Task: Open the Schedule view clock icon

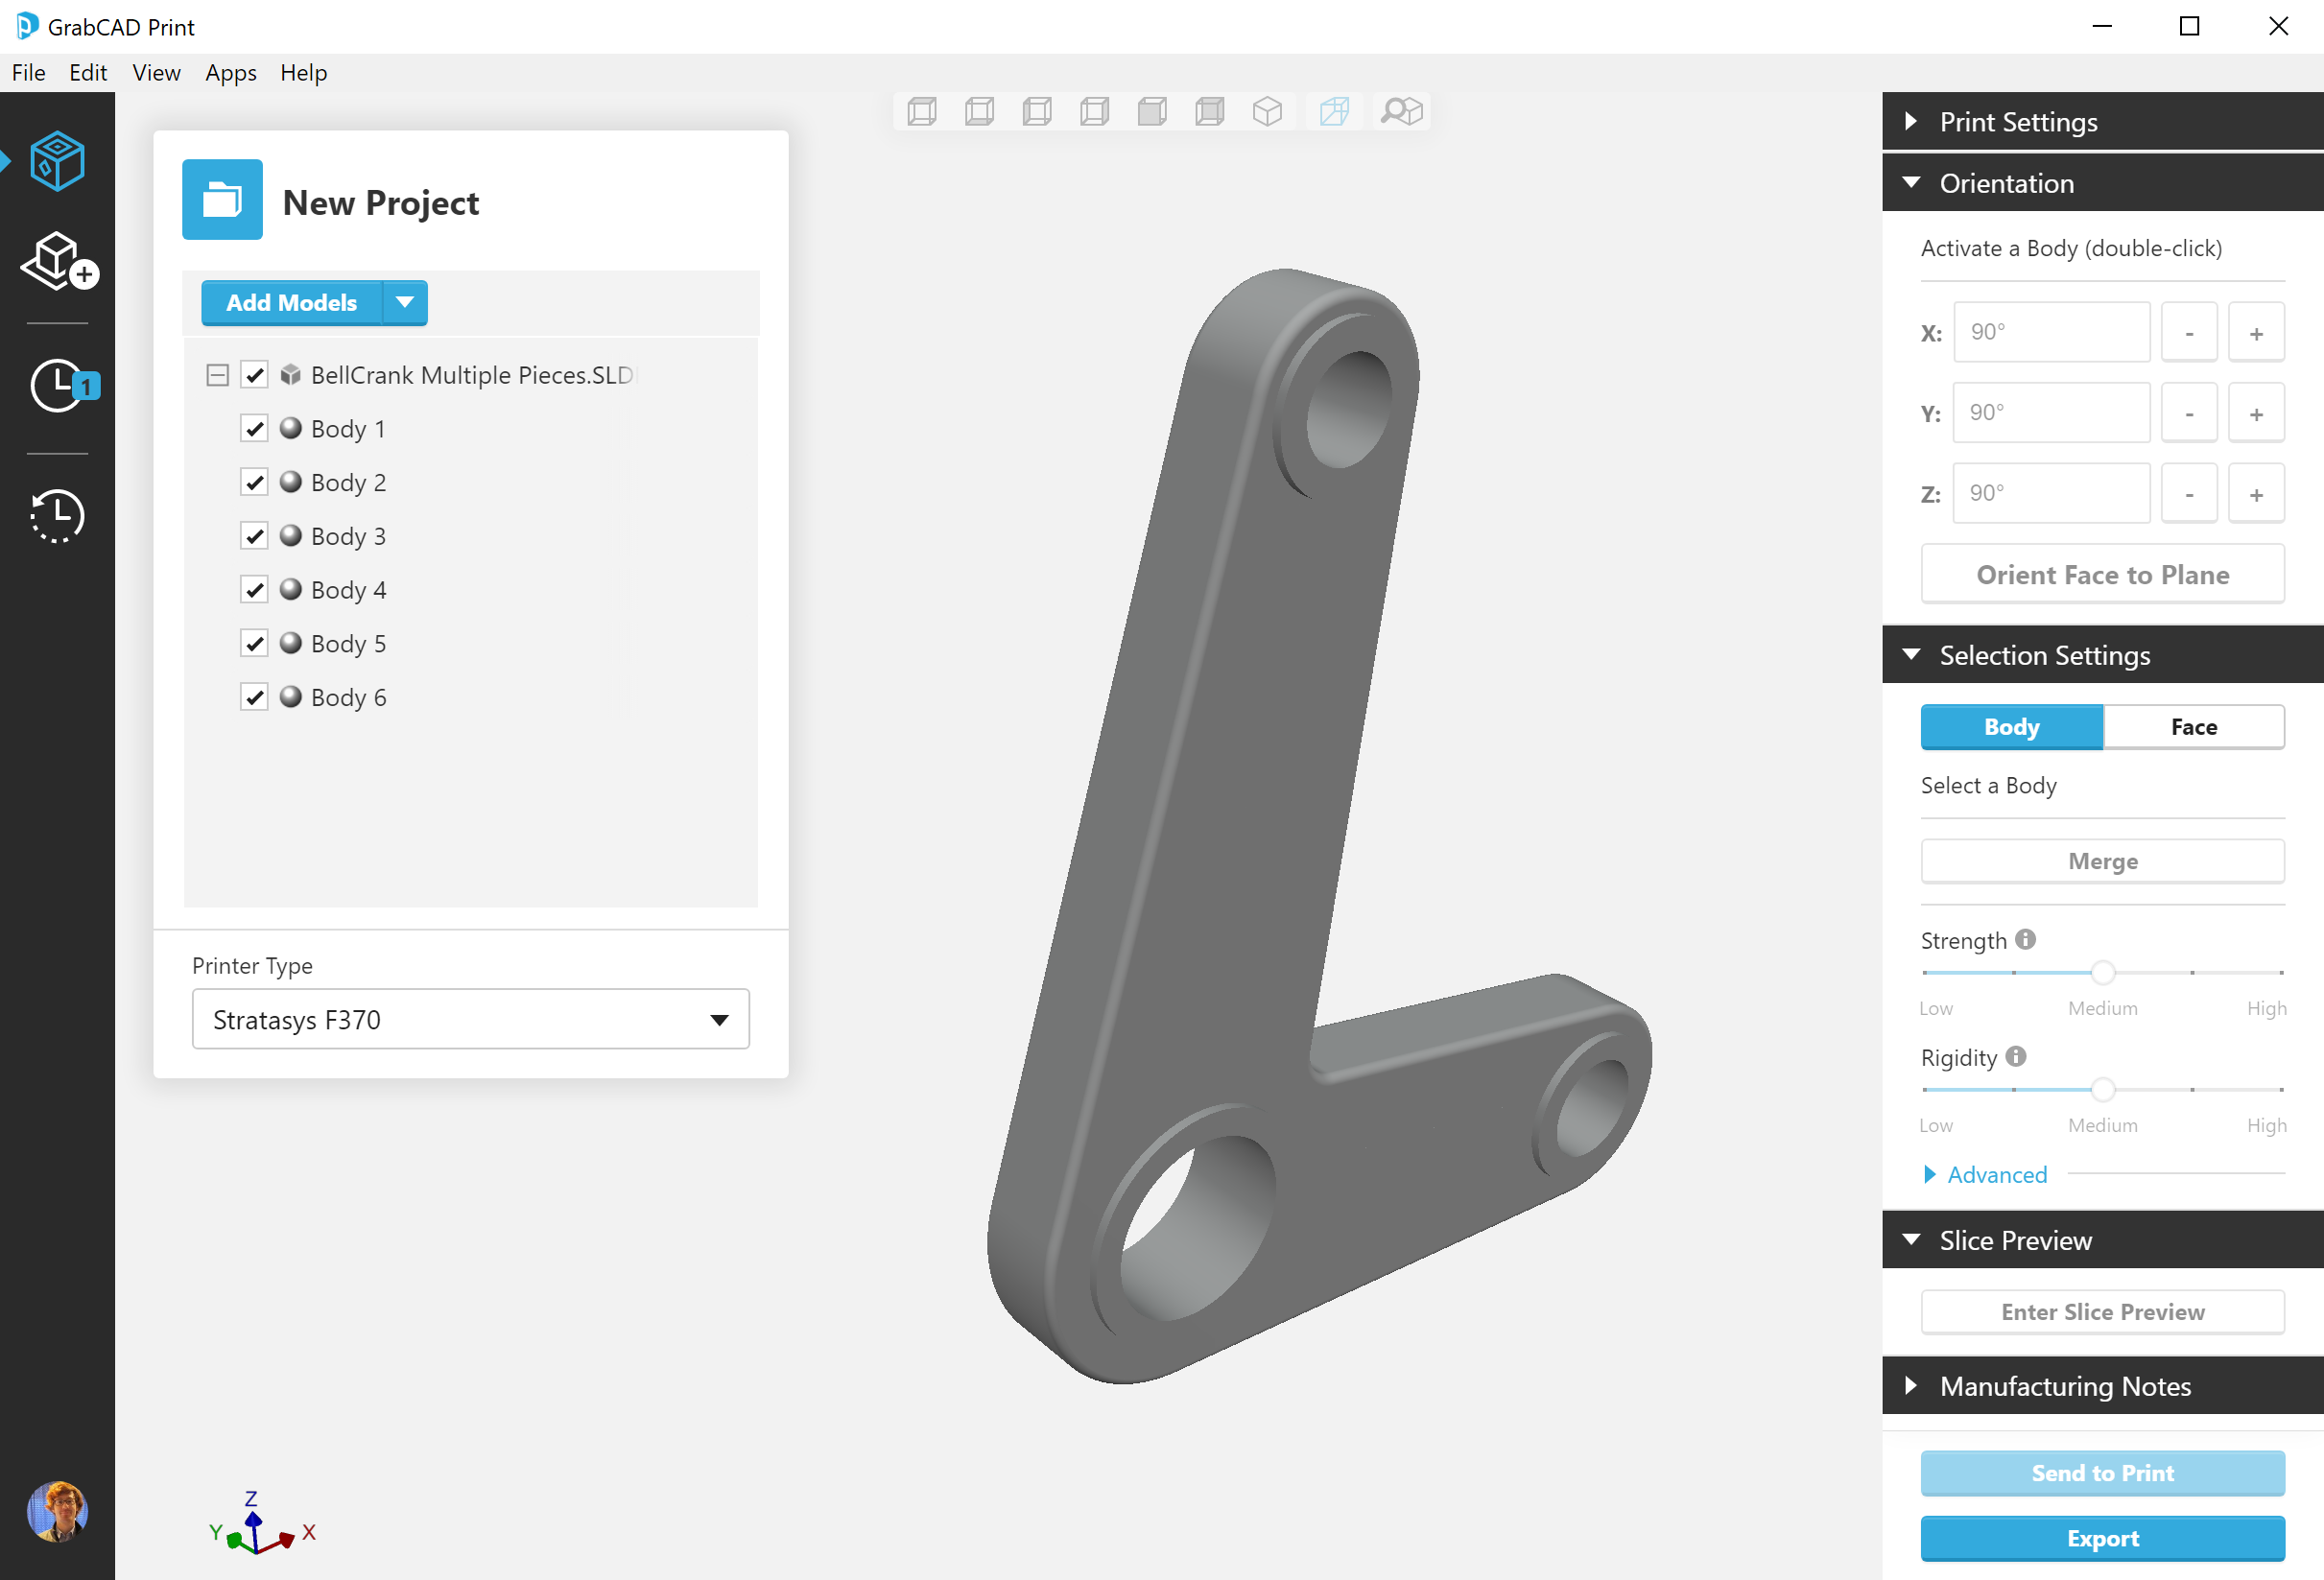Action: tap(58, 386)
